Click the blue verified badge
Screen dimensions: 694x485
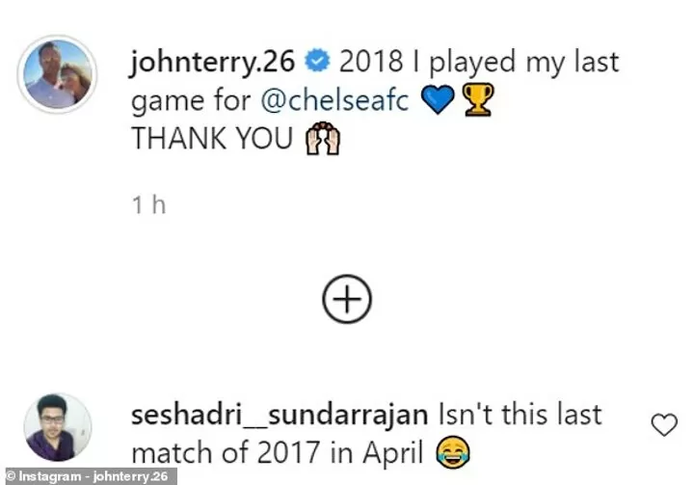[x=317, y=61]
